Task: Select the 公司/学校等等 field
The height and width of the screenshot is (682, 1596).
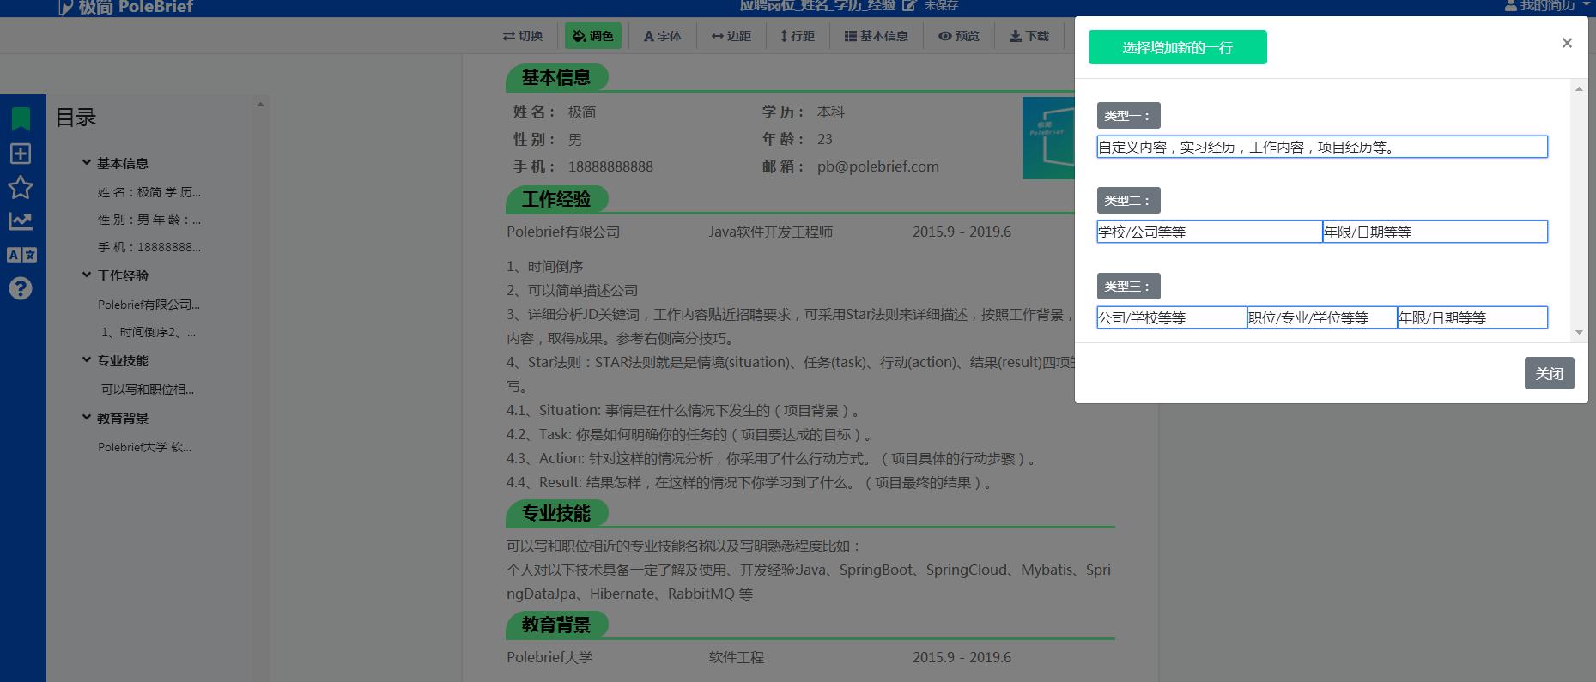Action: 1172,317
